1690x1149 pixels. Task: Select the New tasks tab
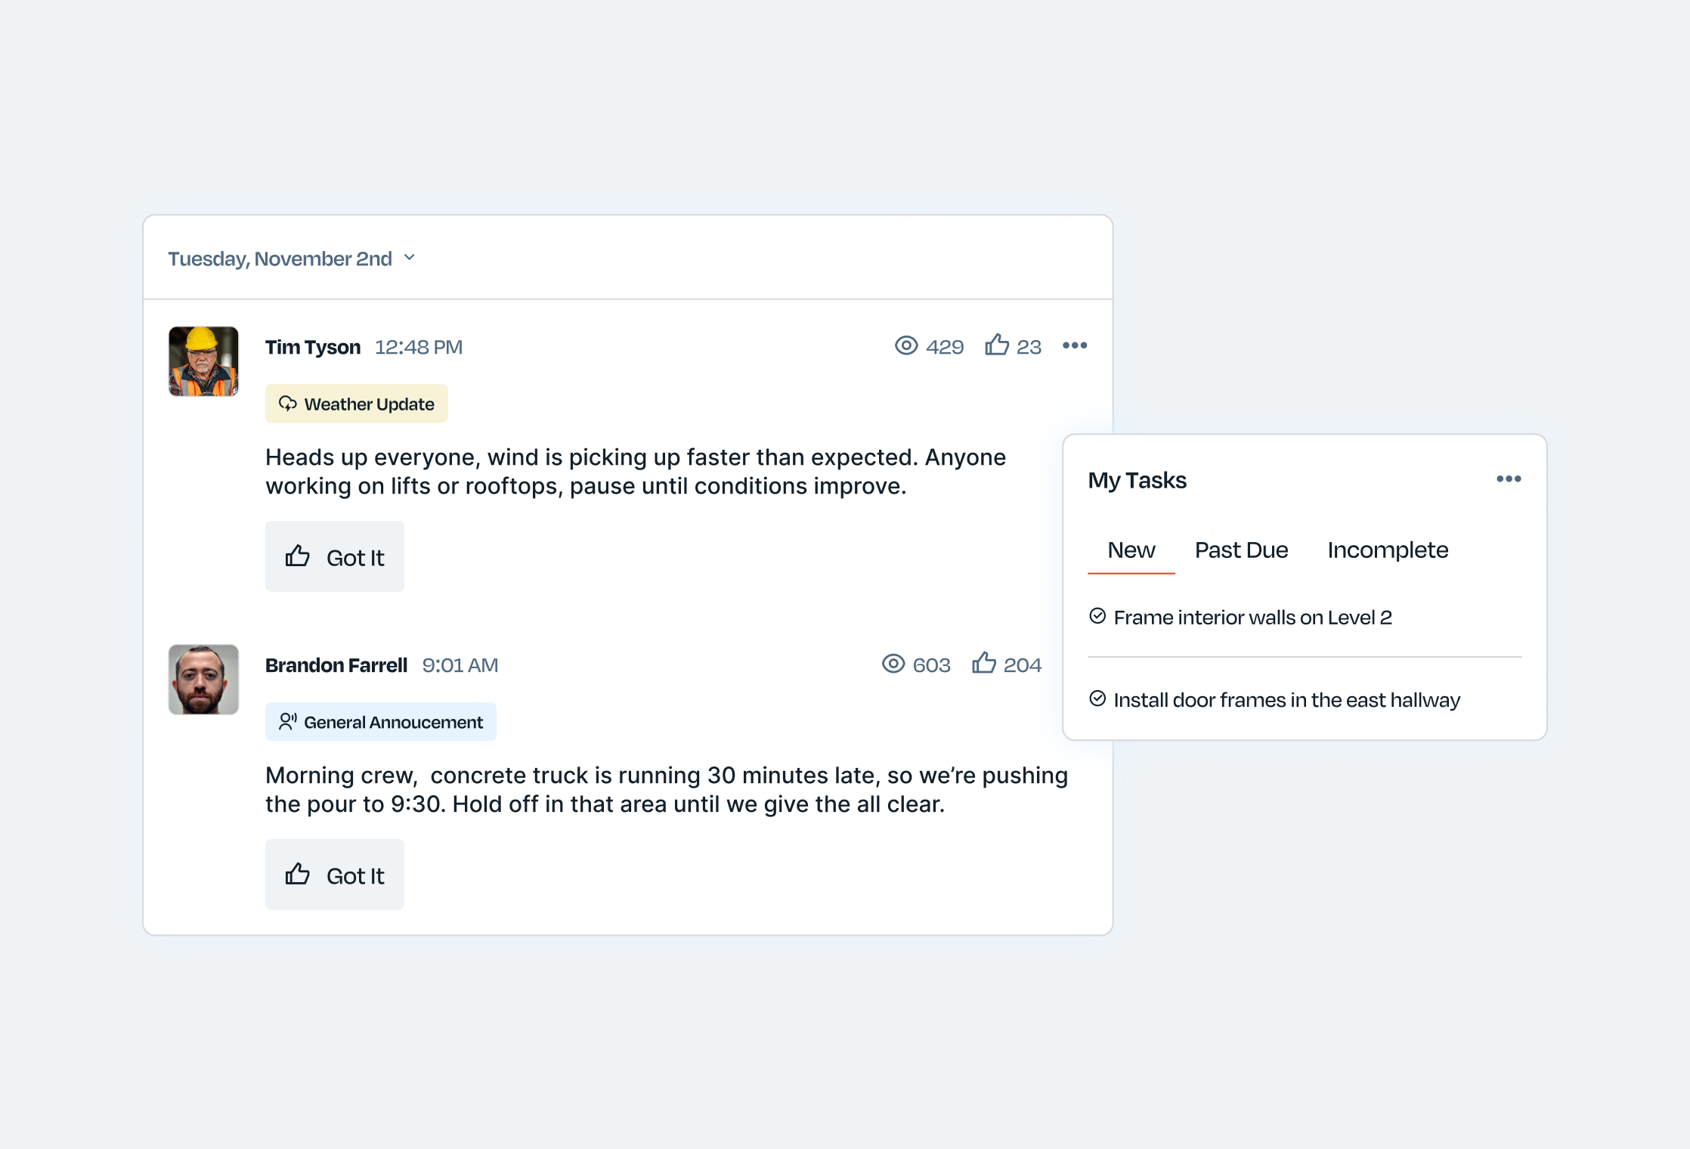(1131, 550)
